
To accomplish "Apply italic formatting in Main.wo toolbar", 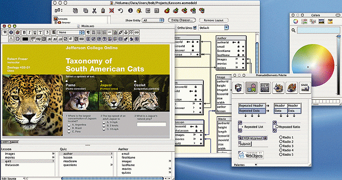I will point(30,32).
